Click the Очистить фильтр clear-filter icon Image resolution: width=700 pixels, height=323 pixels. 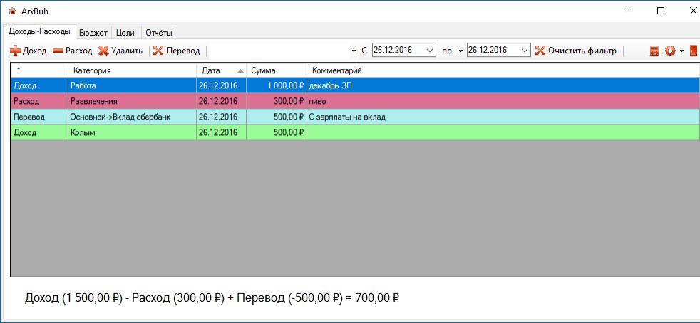(540, 51)
